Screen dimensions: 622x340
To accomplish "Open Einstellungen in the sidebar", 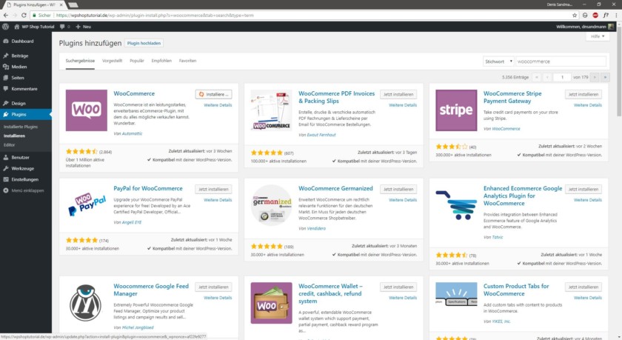I will coord(24,179).
